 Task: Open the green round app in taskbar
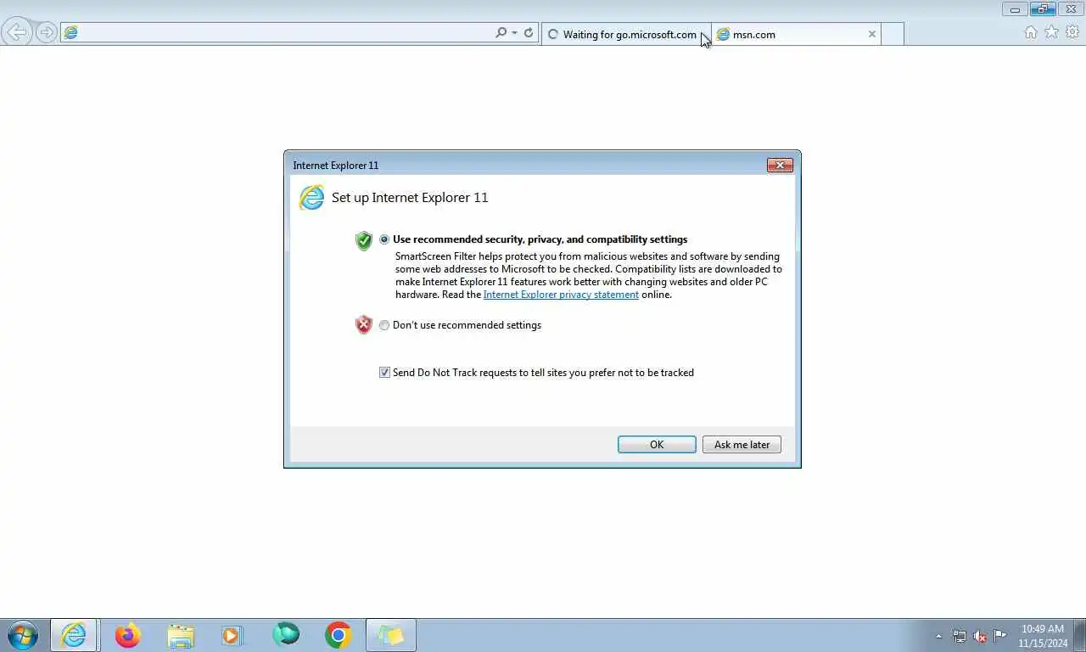pyautogui.click(x=286, y=634)
